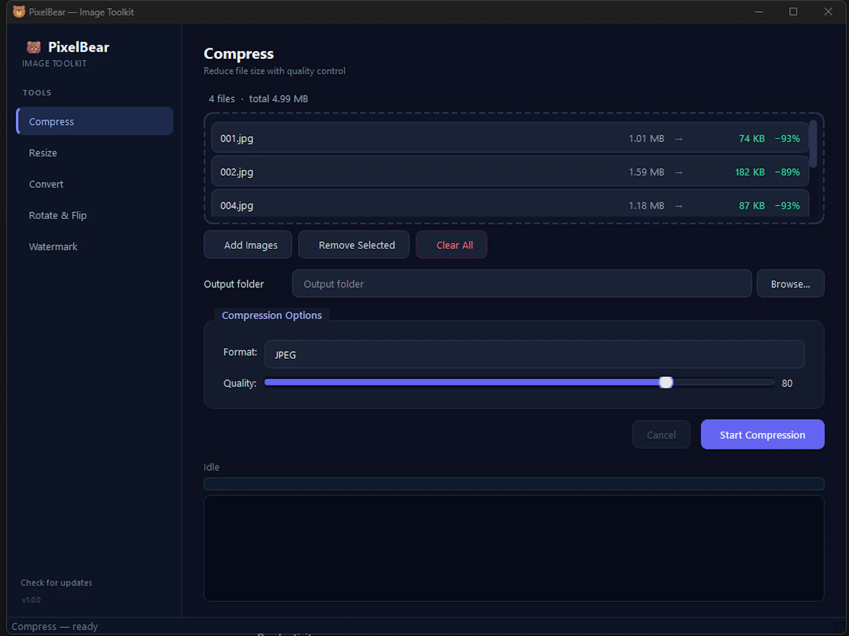The image size is (849, 636).
Task: Click the PixelBear bear logo in the sidebar
Action: 34,47
